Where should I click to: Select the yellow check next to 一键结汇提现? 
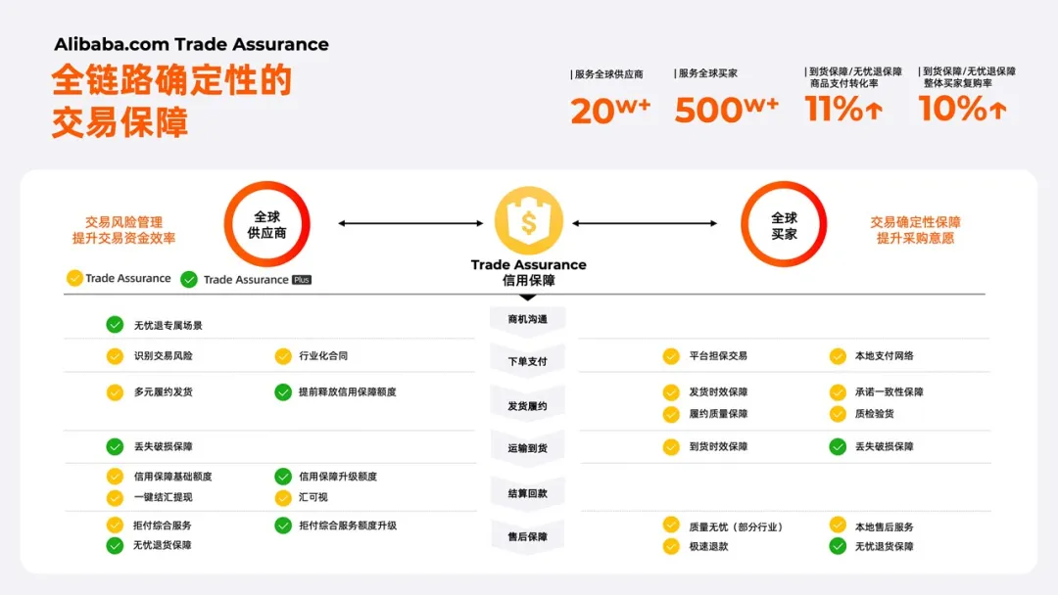coord(115,497)
